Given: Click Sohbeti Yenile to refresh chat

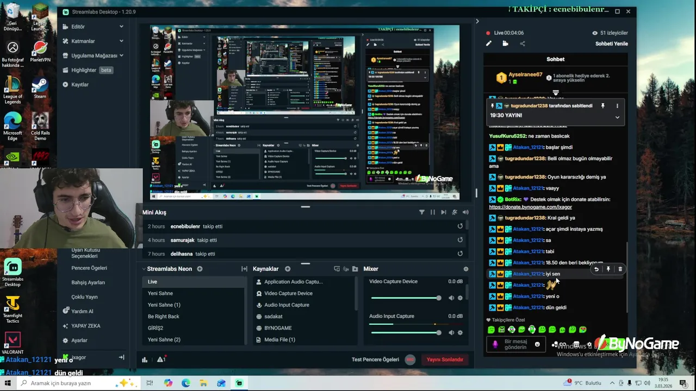Looking at the screenshot, I should click(x=611, y=44).
